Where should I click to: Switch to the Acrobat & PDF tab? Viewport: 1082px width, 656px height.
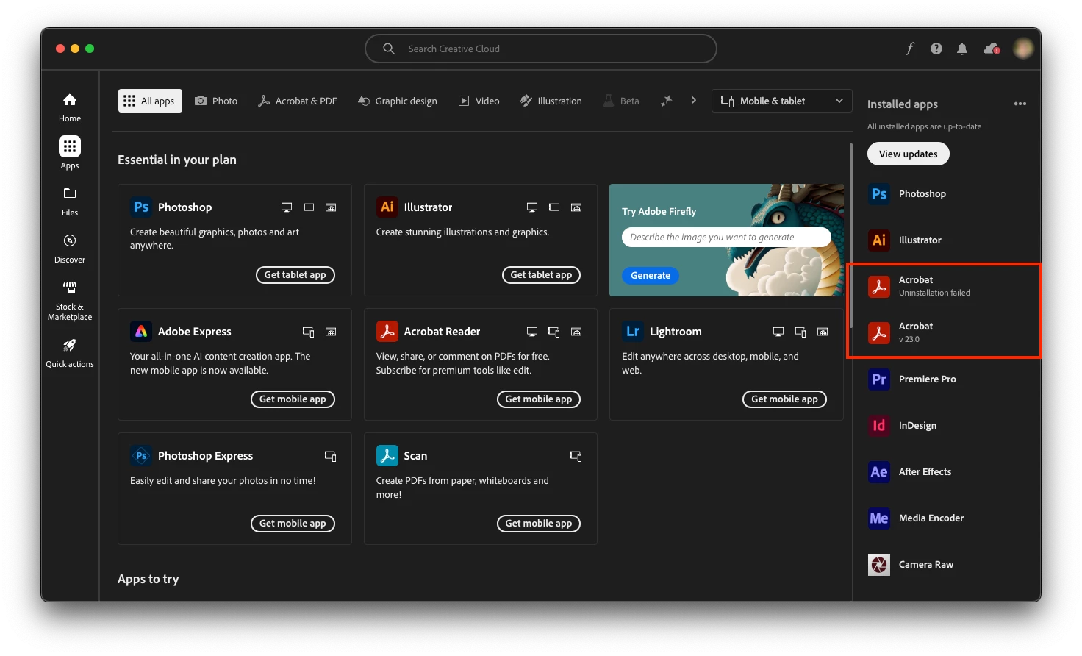point(298,101)
